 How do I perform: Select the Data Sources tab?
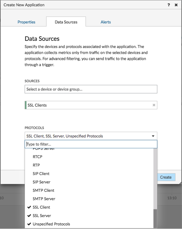pos(66,22)
